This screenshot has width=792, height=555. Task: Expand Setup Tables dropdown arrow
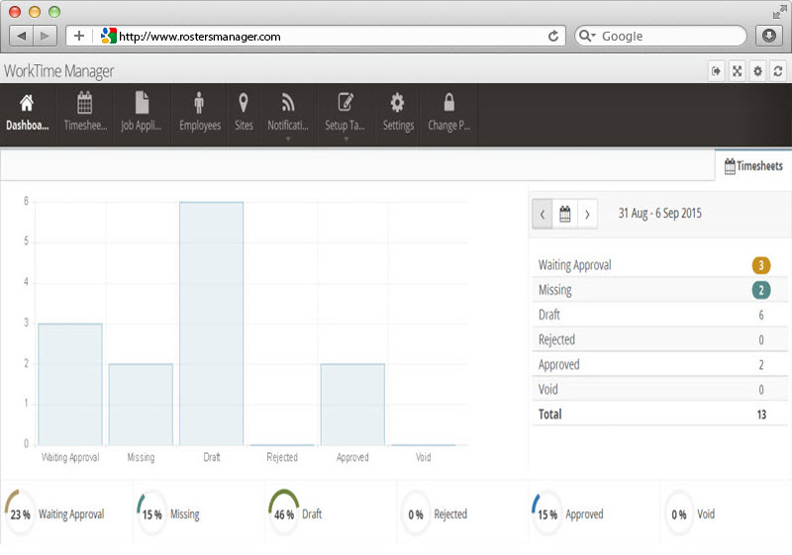coord(346,139)
